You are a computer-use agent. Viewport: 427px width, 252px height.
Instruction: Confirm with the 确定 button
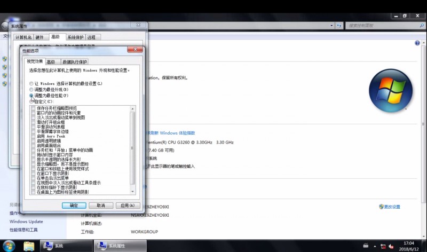point(74,206)
